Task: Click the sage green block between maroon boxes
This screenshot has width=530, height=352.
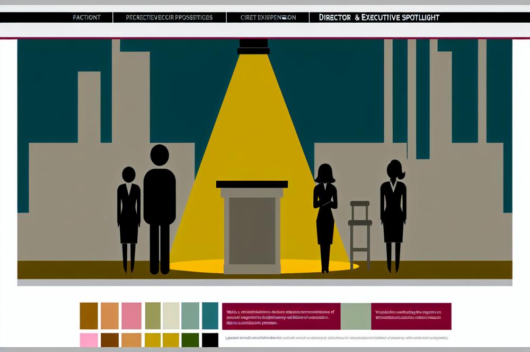Action: pos(356,316)
